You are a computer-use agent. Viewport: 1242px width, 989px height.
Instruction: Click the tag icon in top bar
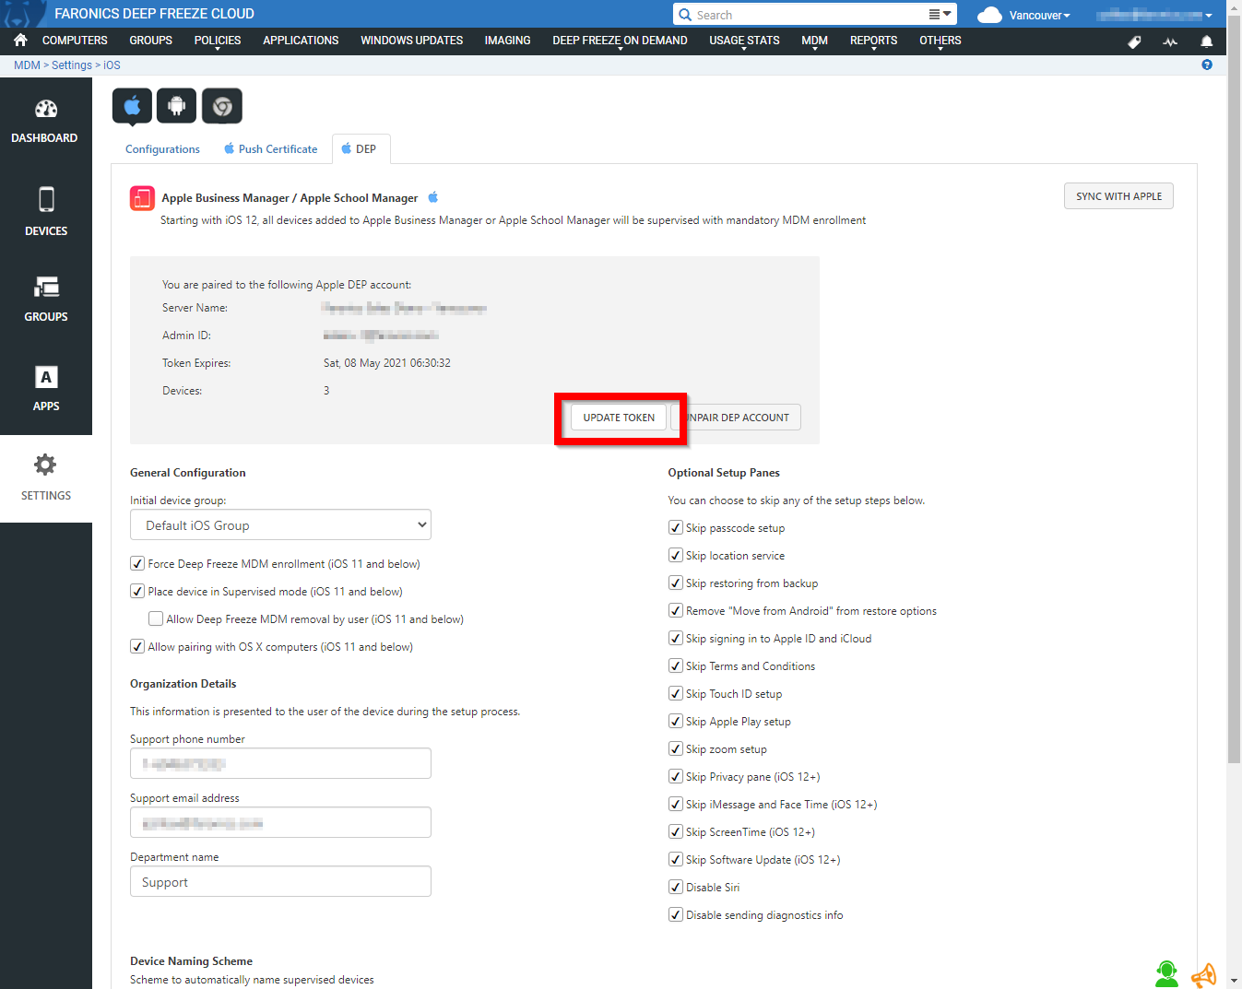1134,41
